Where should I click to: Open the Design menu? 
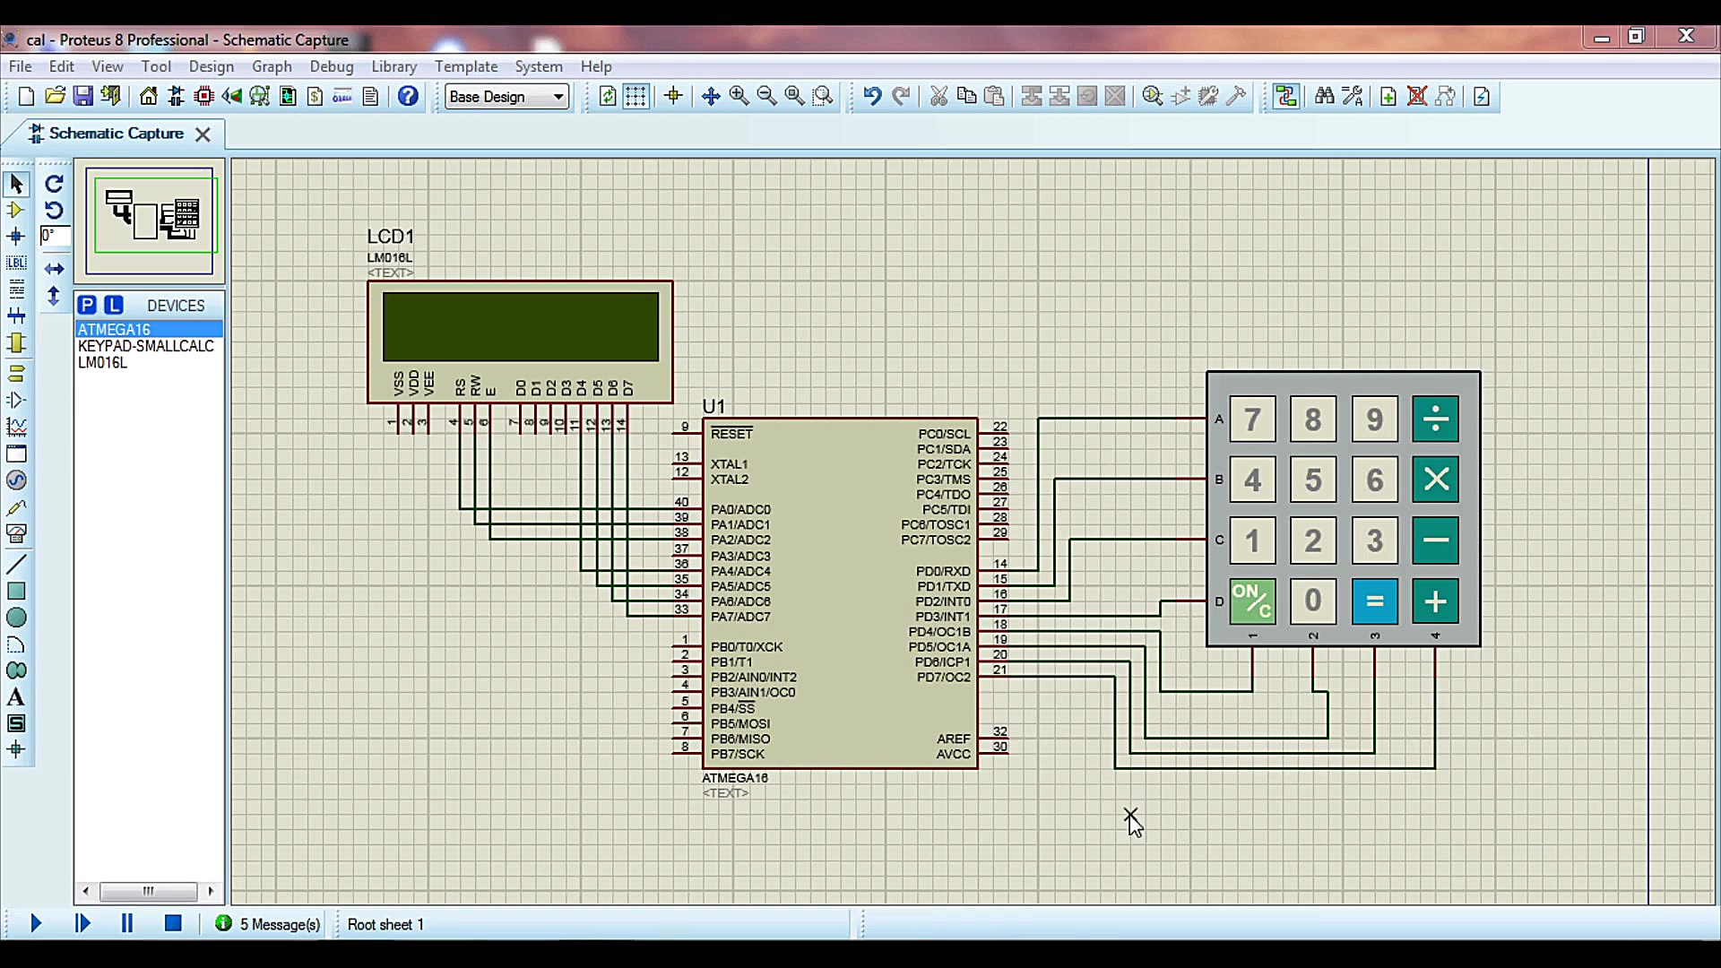click(x=212, y=66)
